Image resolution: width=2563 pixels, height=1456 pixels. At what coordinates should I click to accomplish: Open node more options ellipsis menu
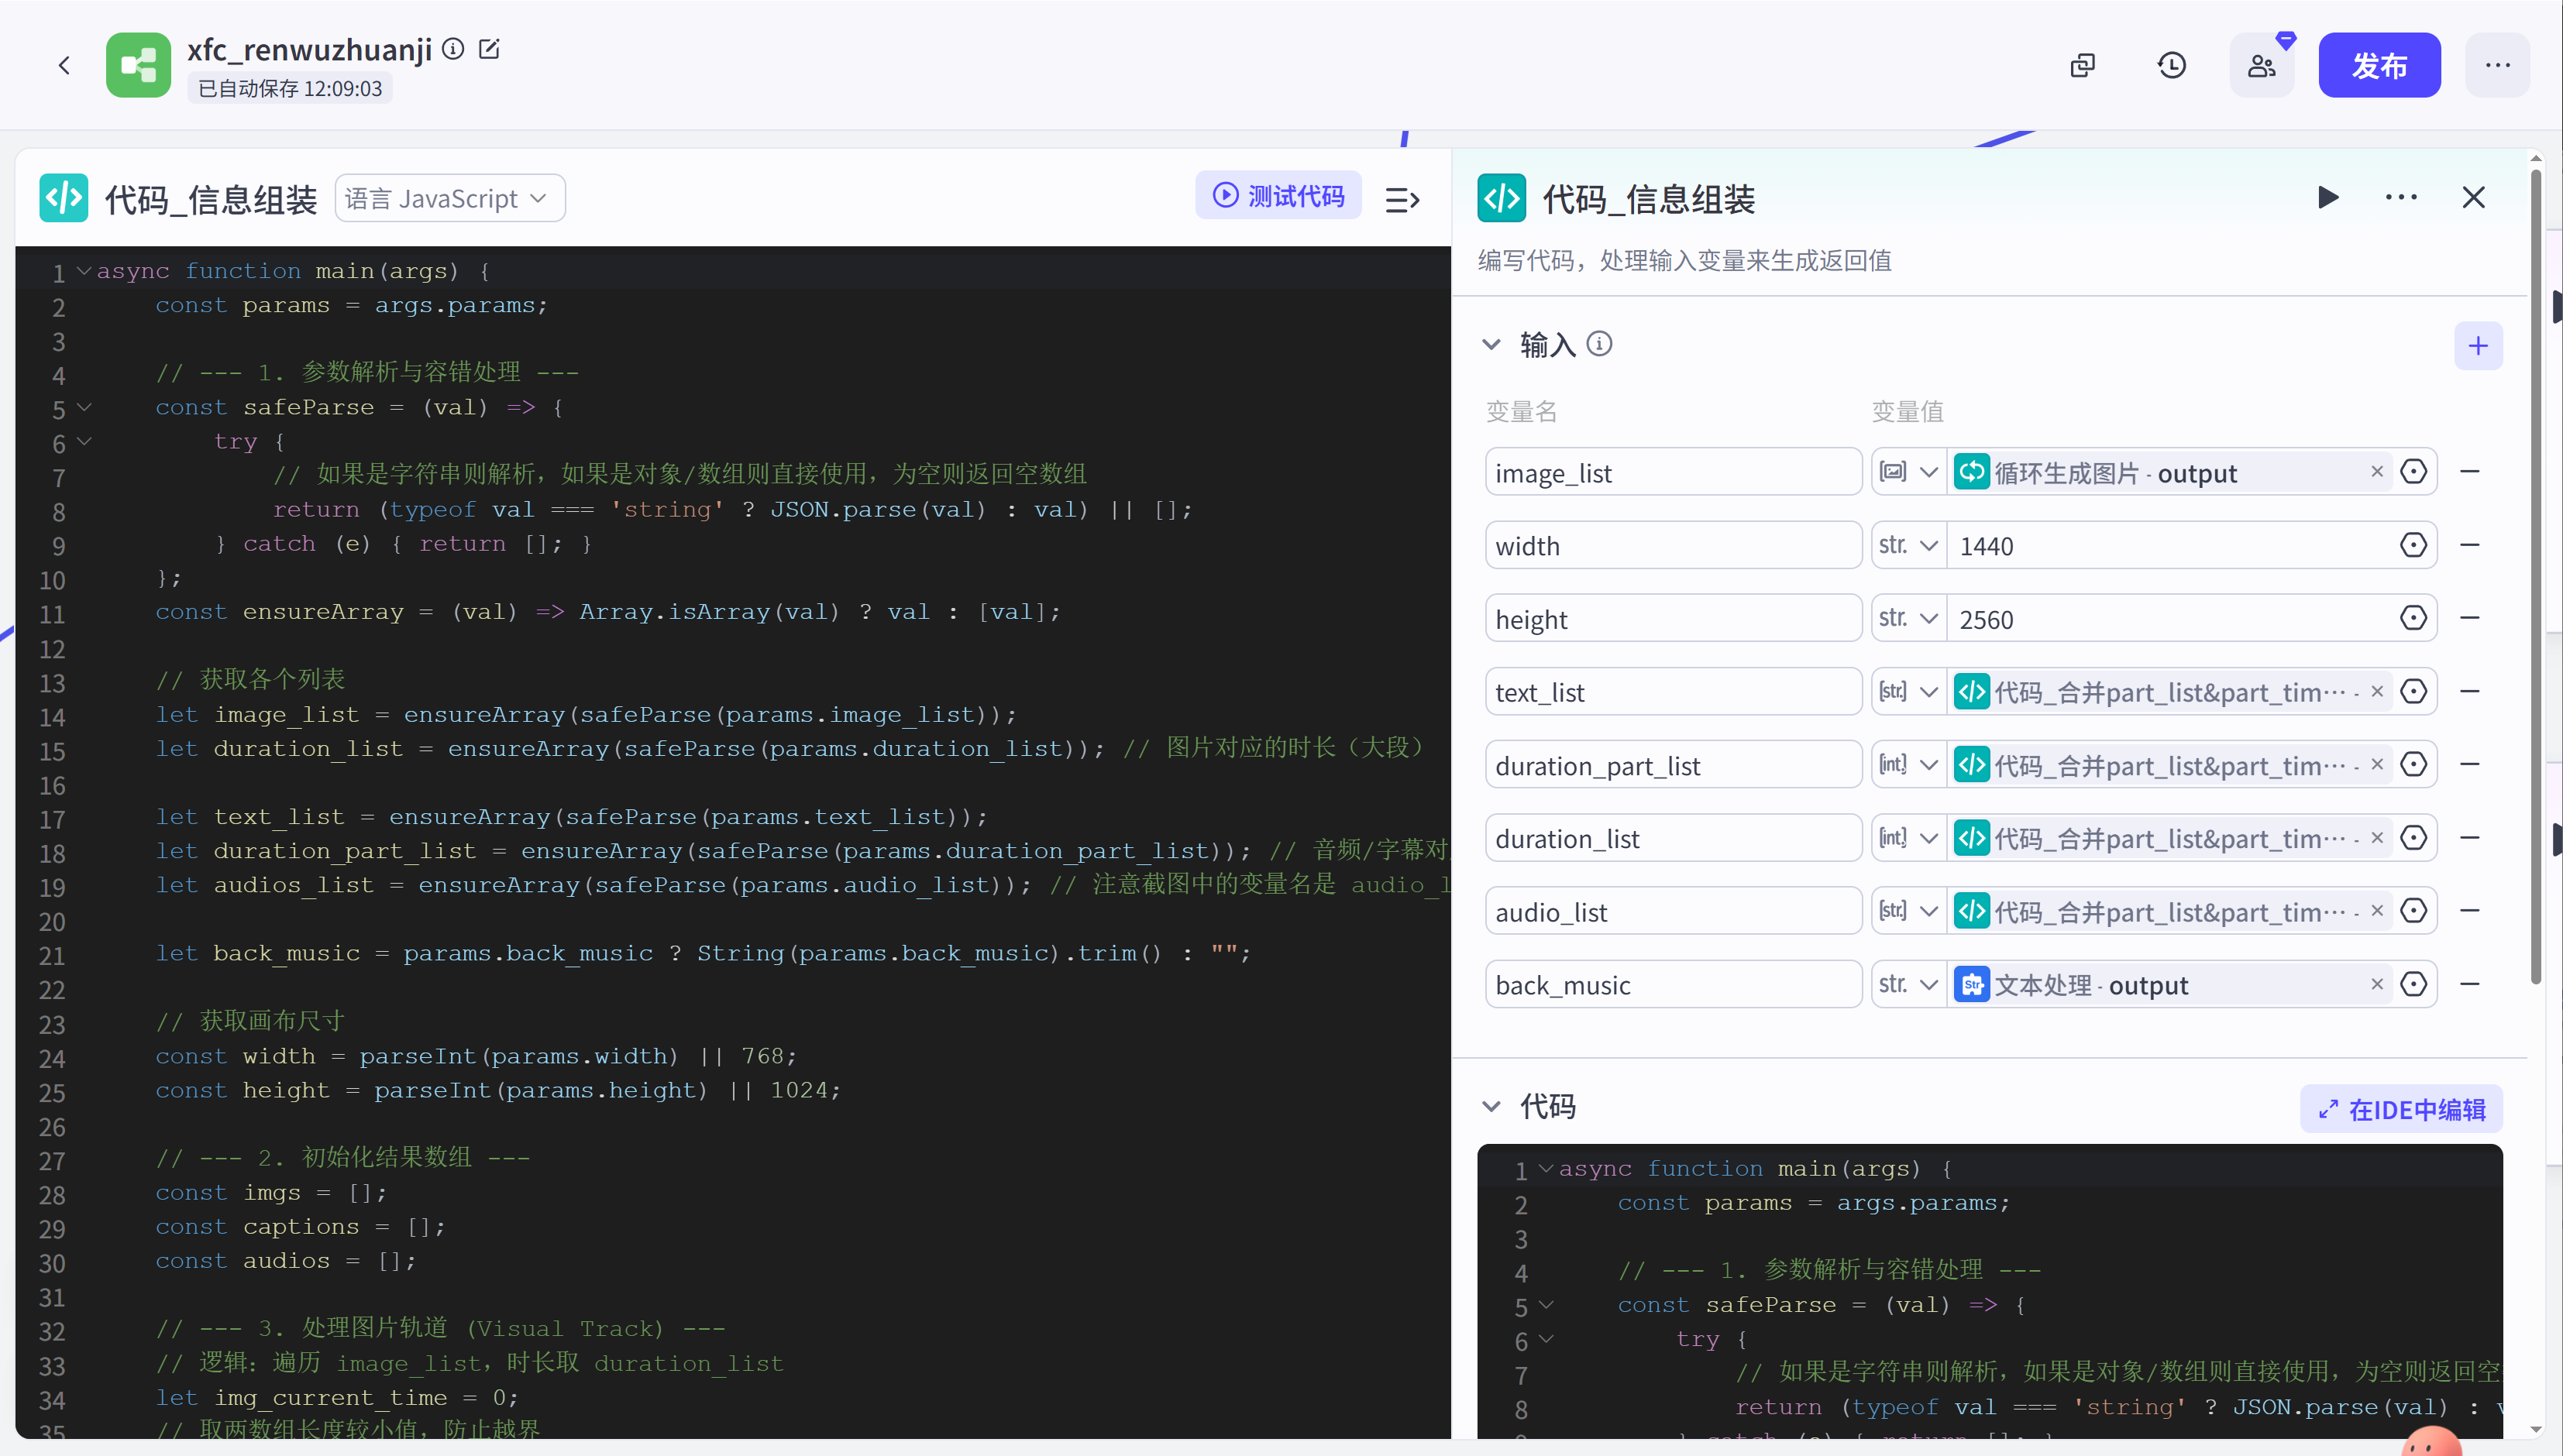(2401, 198)
